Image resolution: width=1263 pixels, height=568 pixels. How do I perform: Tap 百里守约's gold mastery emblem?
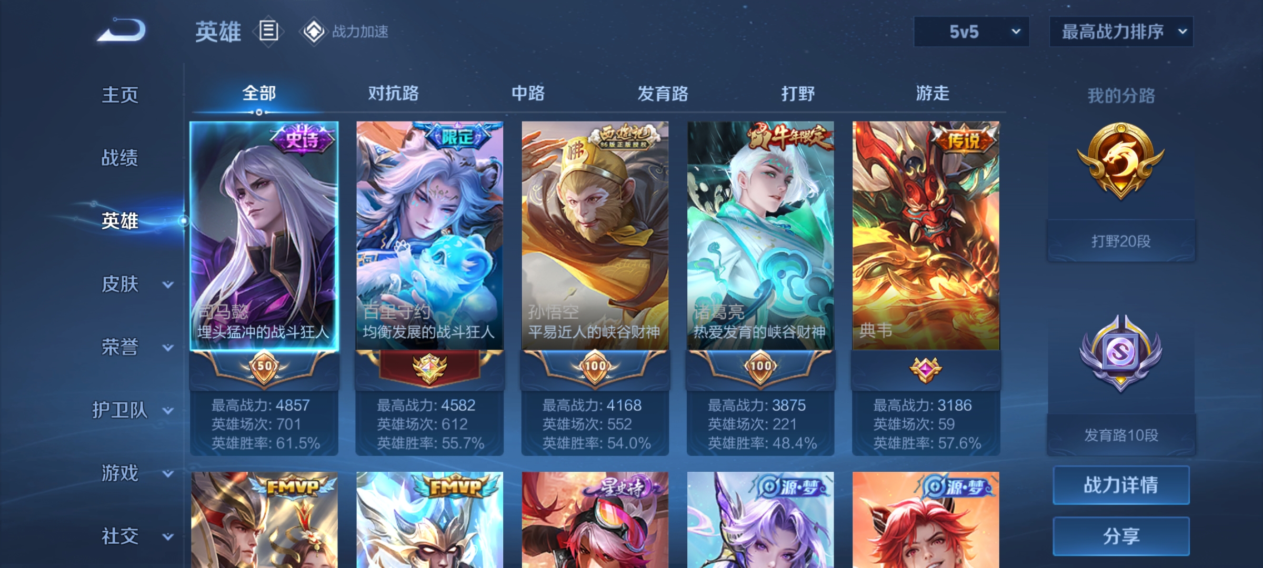(429, 368)
